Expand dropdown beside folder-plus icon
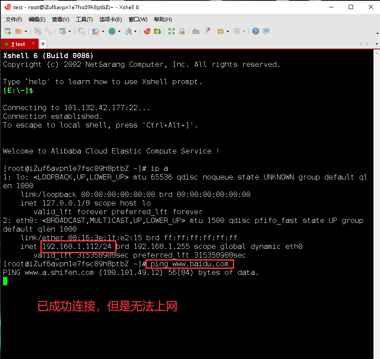The width and height of the screenshot is (380, 359). pyautogui.click(x=228, y=32)
